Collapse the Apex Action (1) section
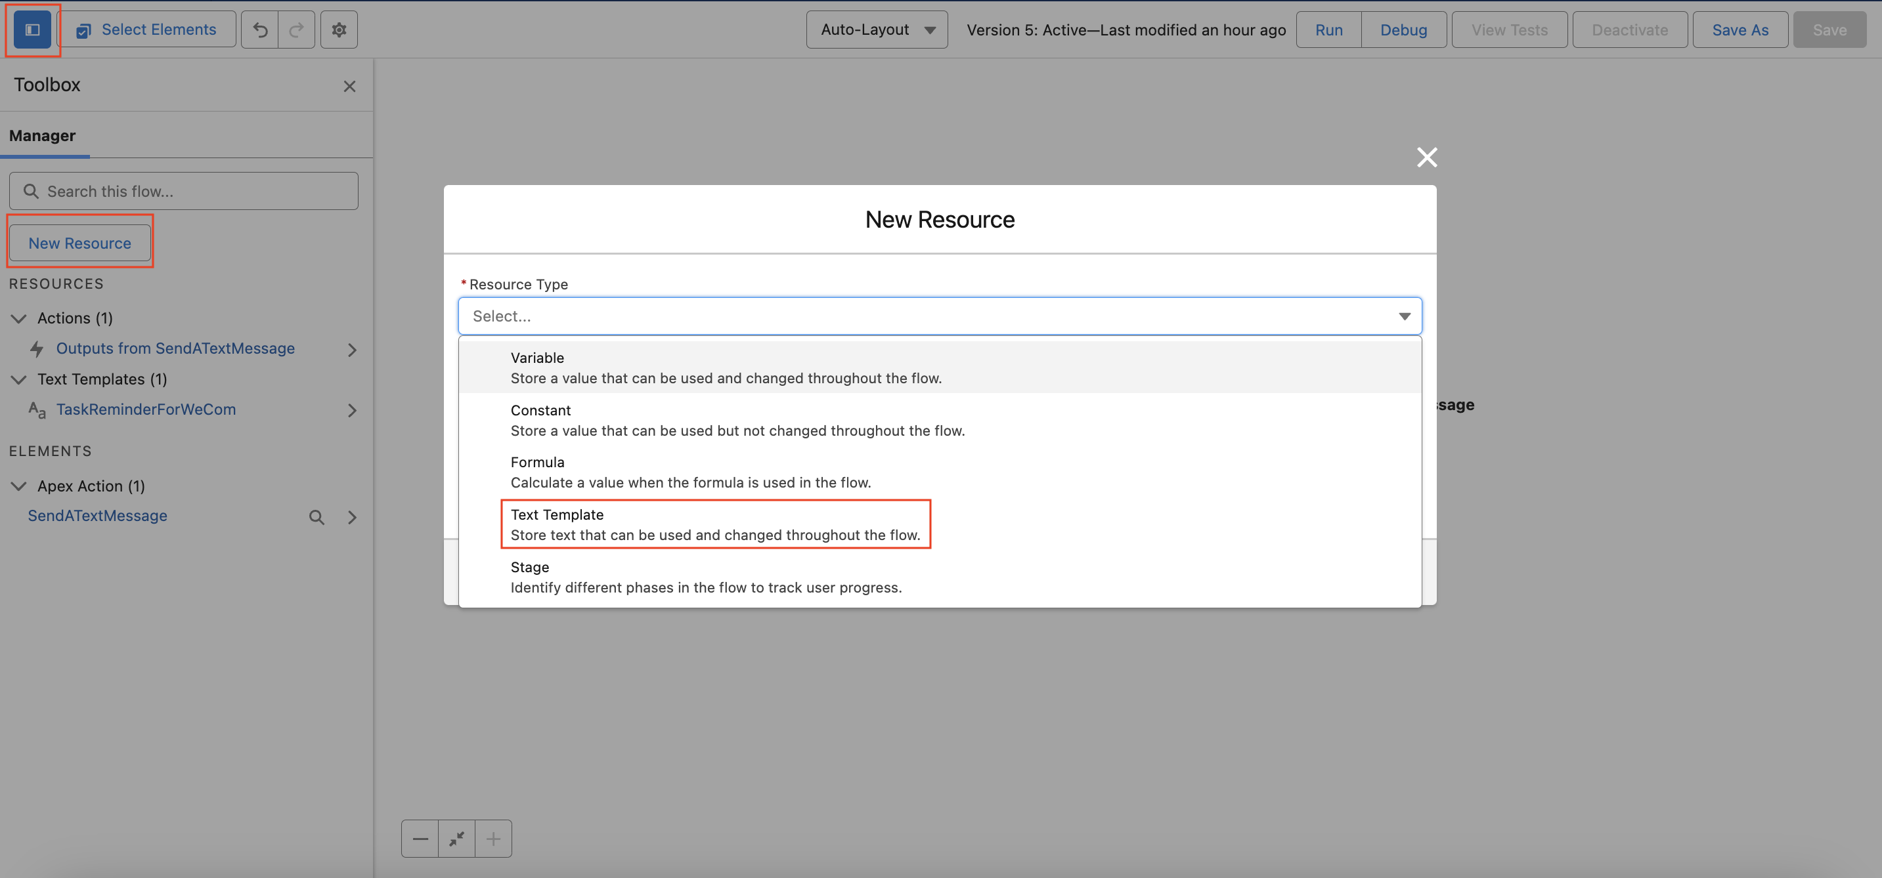Screen dimensions: 1882x878 19,486
